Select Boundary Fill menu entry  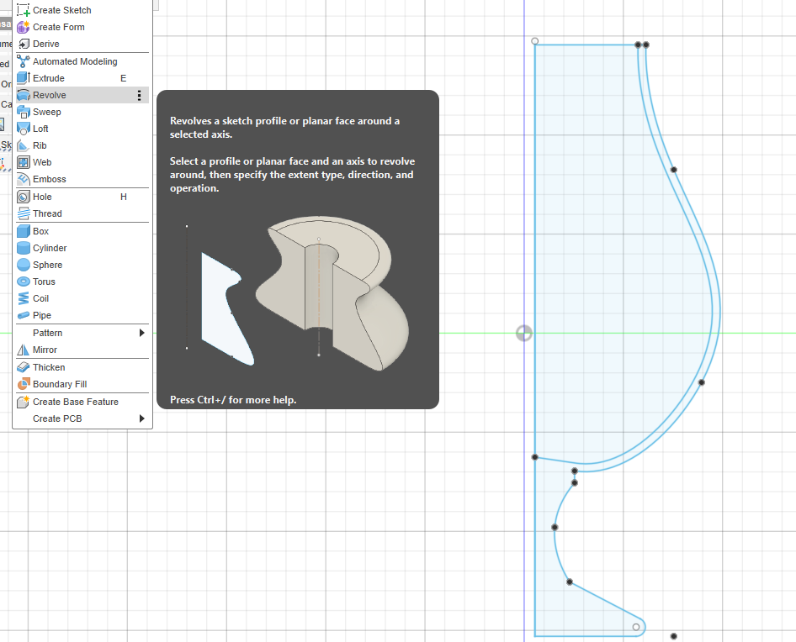tap(60, 384)
